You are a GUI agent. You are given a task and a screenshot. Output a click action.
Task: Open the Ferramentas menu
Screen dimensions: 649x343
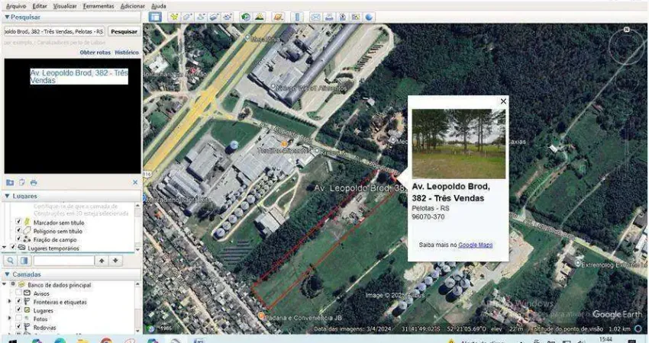(98, 5)
